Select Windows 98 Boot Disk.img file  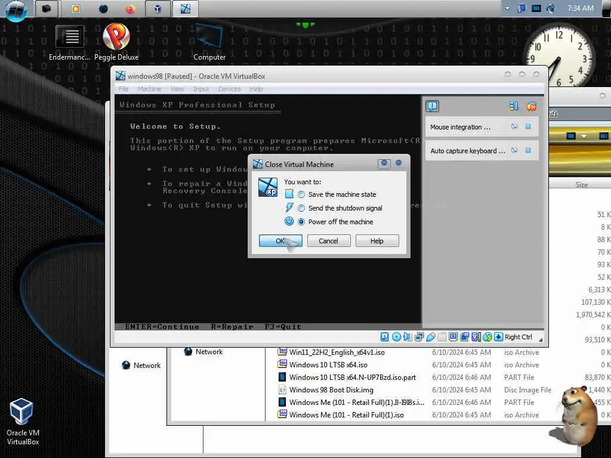point(331,389)
